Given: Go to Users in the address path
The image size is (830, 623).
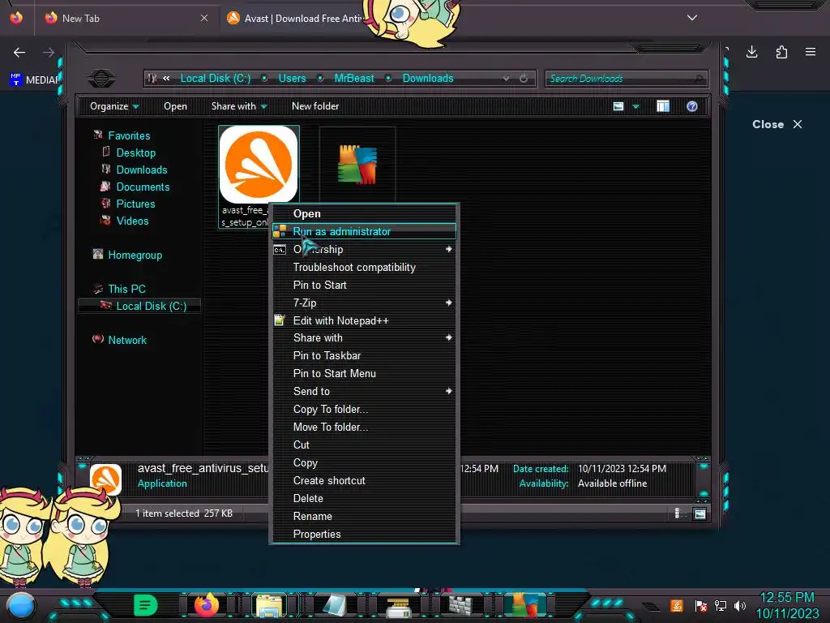Looking at the screenshot, I should click(292, 79).
